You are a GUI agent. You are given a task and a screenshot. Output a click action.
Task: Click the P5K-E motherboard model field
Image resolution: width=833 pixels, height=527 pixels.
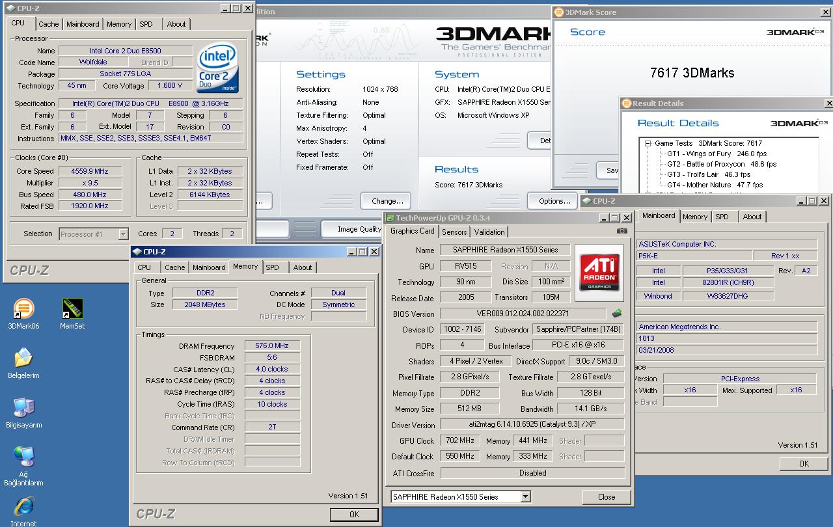click(x=693, y=256)
